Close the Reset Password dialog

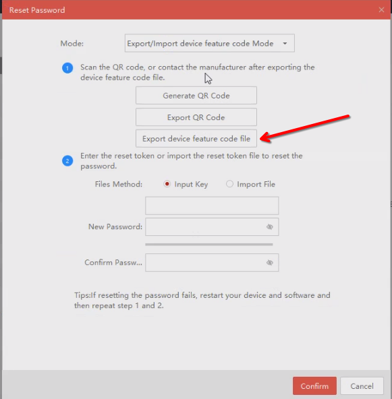pyautogui.click(x=381, y=10)
